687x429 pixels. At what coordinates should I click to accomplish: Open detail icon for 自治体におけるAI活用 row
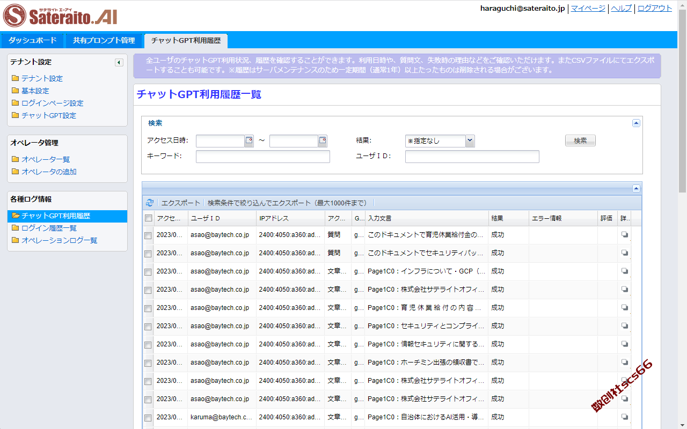(x=624, y=417)
